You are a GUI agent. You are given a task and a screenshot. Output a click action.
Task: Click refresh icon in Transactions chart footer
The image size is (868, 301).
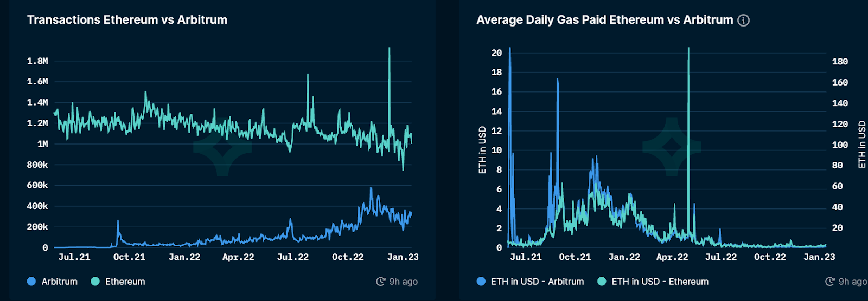click(x=381, y=282)
